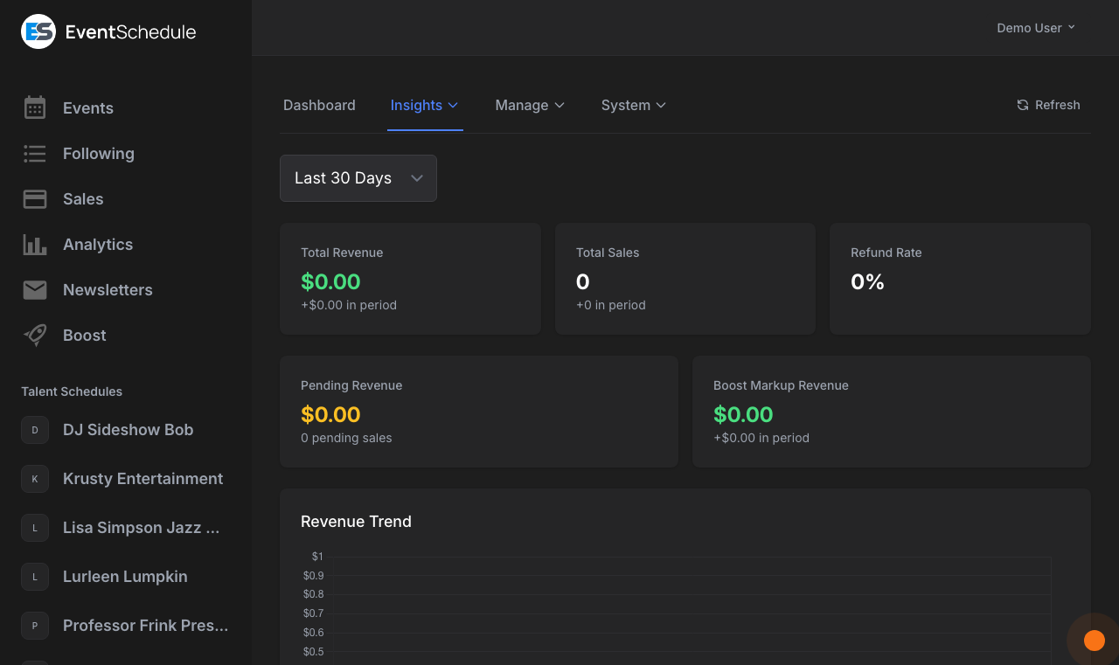
Task: Click the Sales sidebar label
Action: (83, 199)
